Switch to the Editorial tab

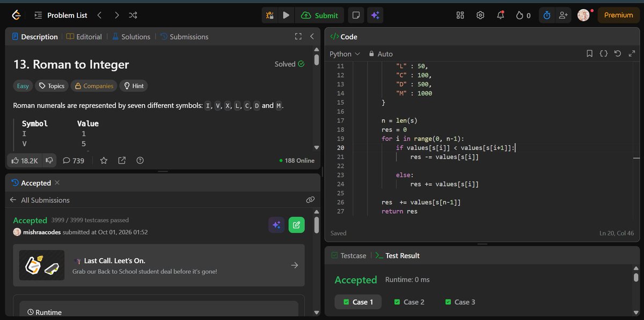coord(84,37)
